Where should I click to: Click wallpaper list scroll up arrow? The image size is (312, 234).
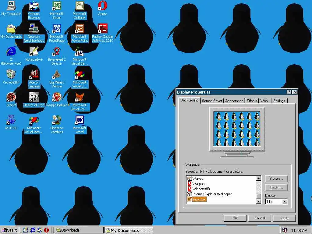[258, 178]
